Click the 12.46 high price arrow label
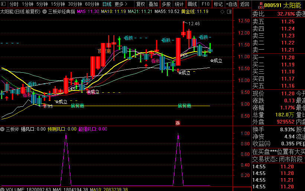Image resolution: width=305 pixels, height=191 pixels. click(x=194, y=24)
